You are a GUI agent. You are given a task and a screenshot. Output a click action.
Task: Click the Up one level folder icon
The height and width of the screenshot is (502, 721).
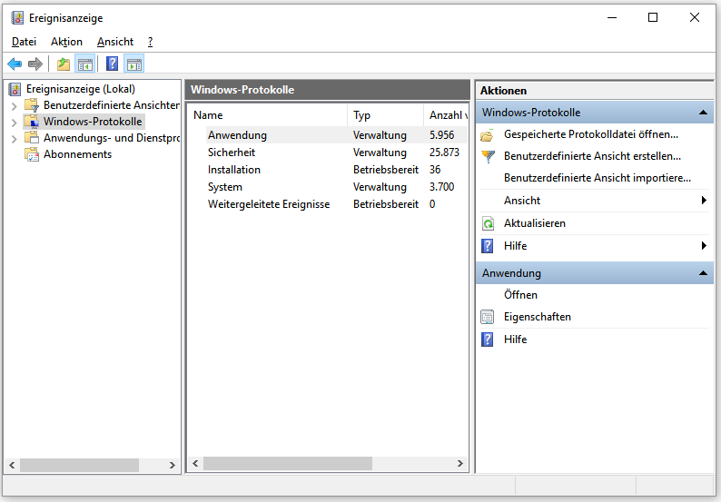(64, 64)
